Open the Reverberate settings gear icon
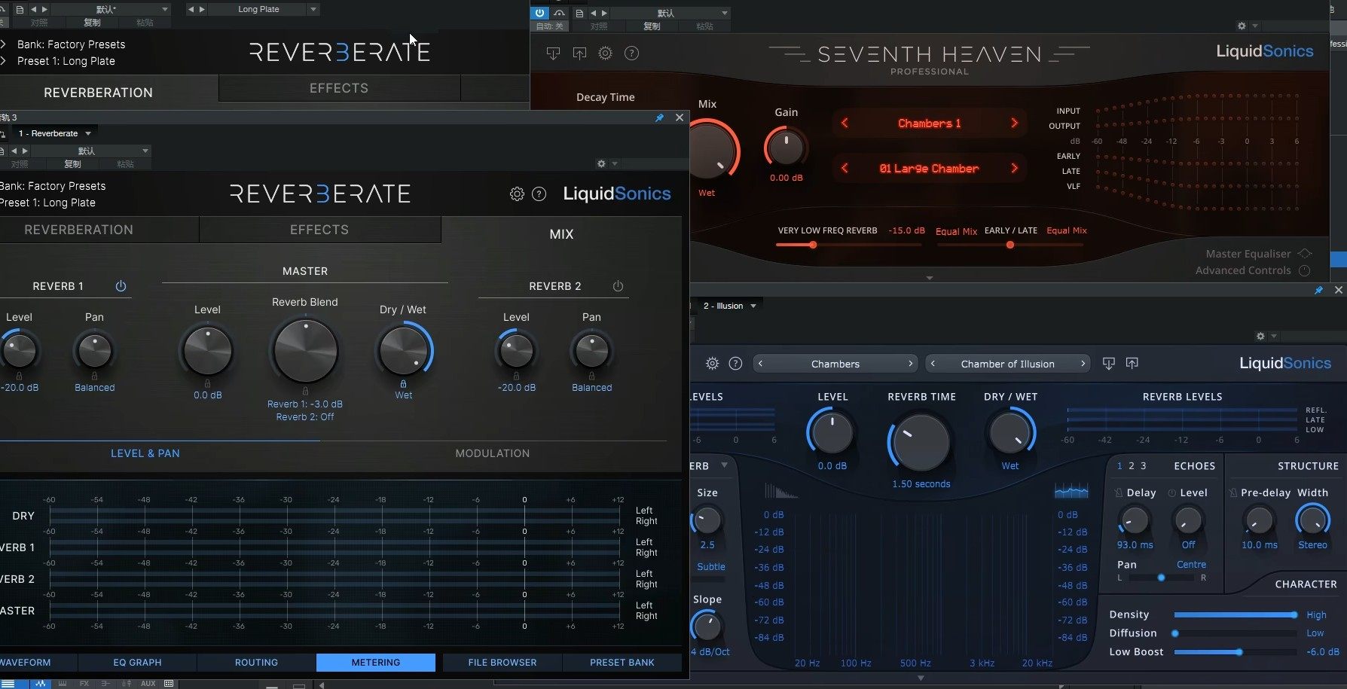 517,194
